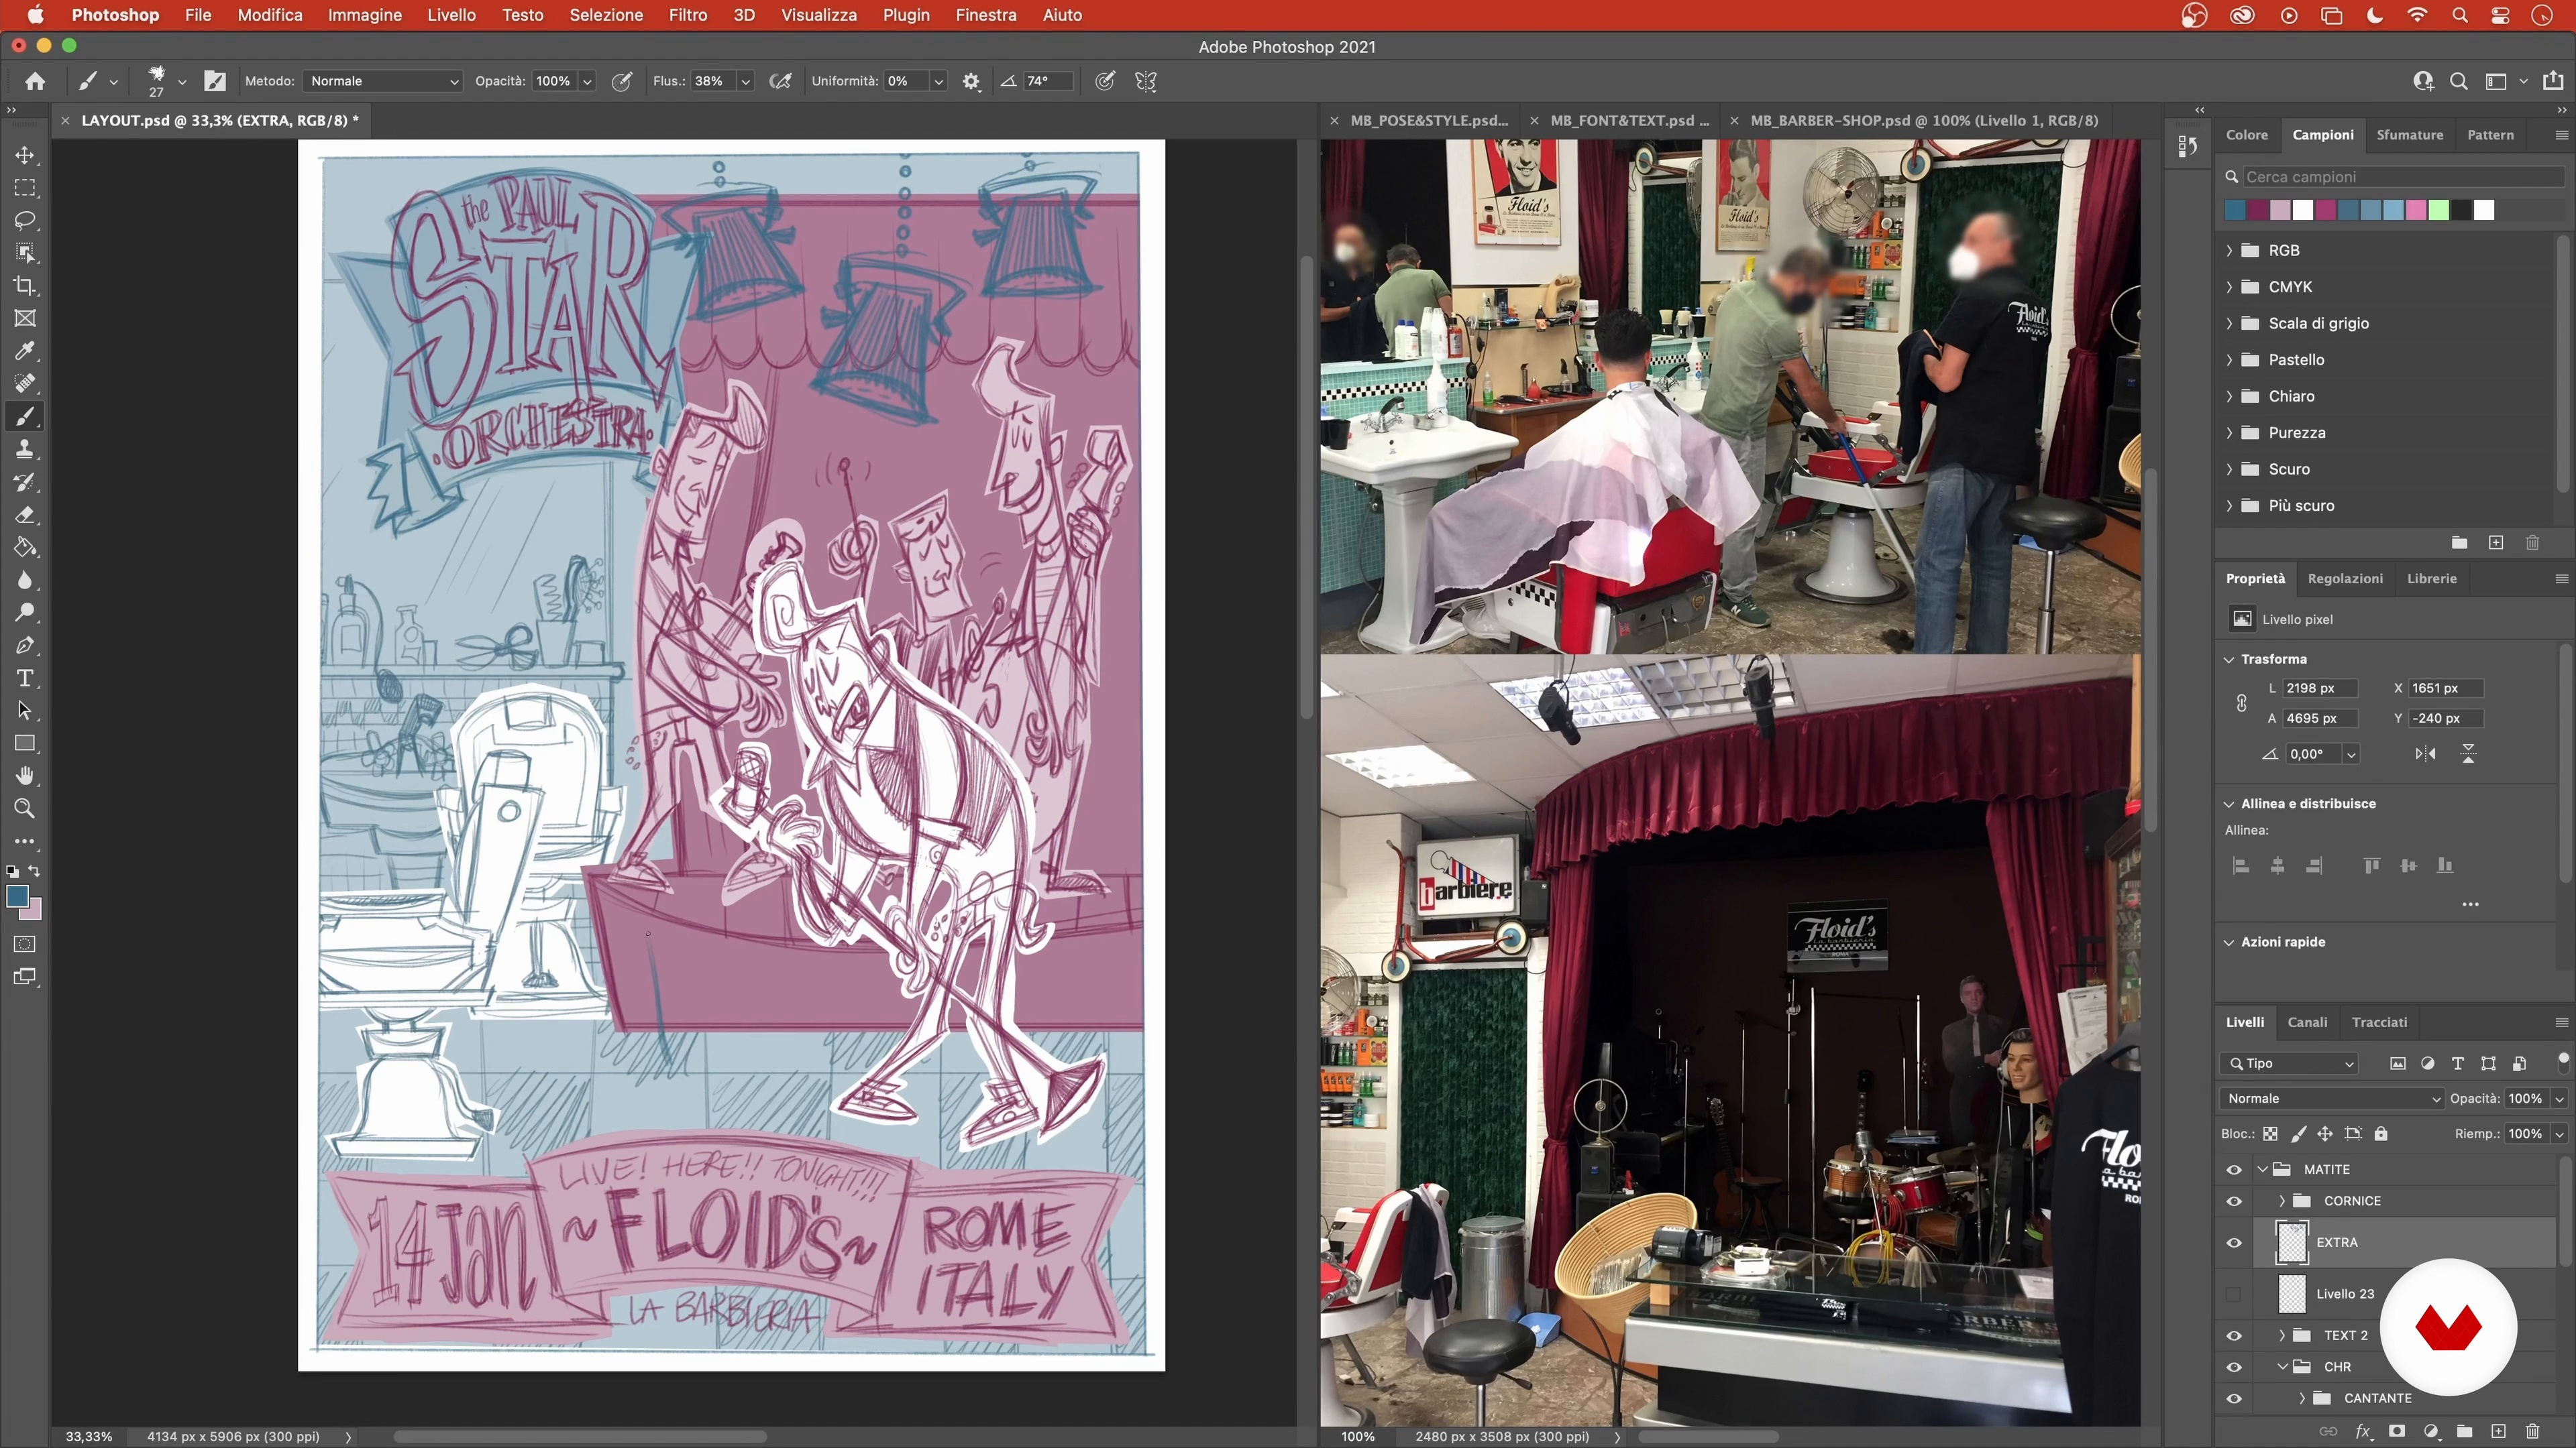Image resolution: width=2576 pixels, height=1448 pixels.
Task: Toggle visibility of MATITE group
Action: 2234,1169
